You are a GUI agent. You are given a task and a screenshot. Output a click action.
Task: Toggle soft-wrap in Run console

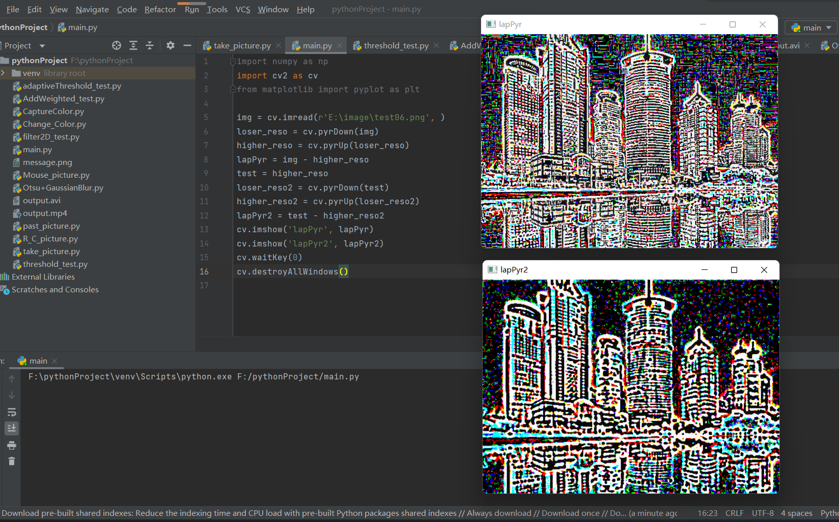[12, 412]
